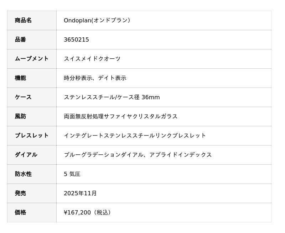Image resolution: width=285 pixels, height=233 pixels.
Task: Click the ブレスレット label cell
Action: tap(31, 136)
